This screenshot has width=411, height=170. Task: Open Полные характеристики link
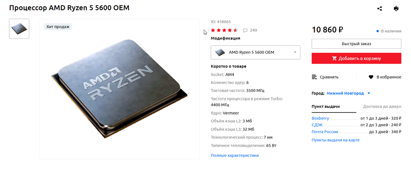[235, 155]
